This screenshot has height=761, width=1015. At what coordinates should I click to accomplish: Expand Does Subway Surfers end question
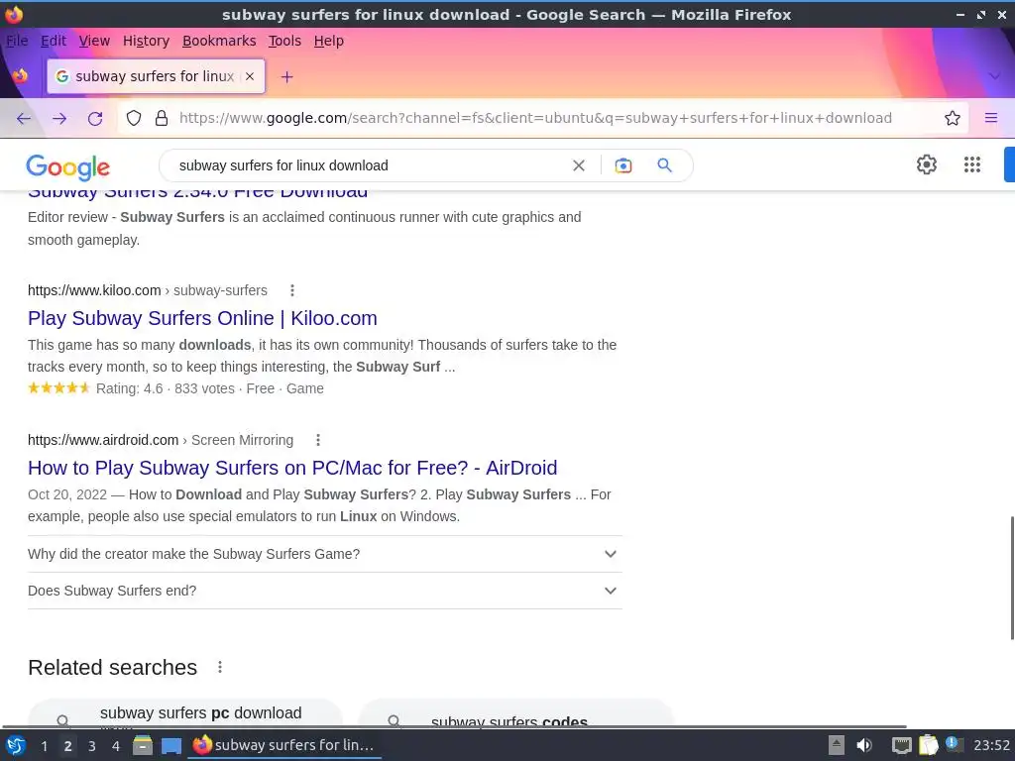(x=324, y=591)
